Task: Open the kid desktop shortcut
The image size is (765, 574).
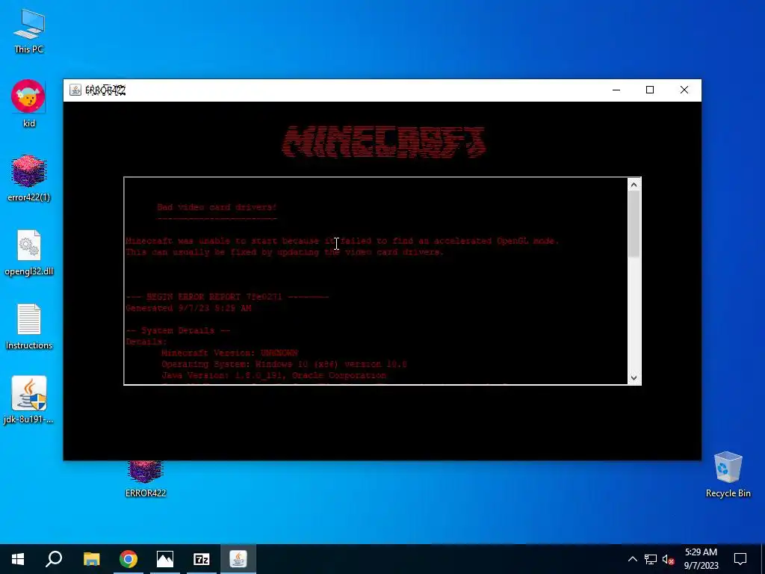Action: point(29,104)
